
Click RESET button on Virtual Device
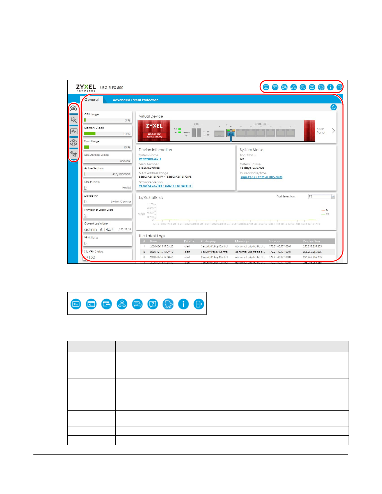click(186, 135)
